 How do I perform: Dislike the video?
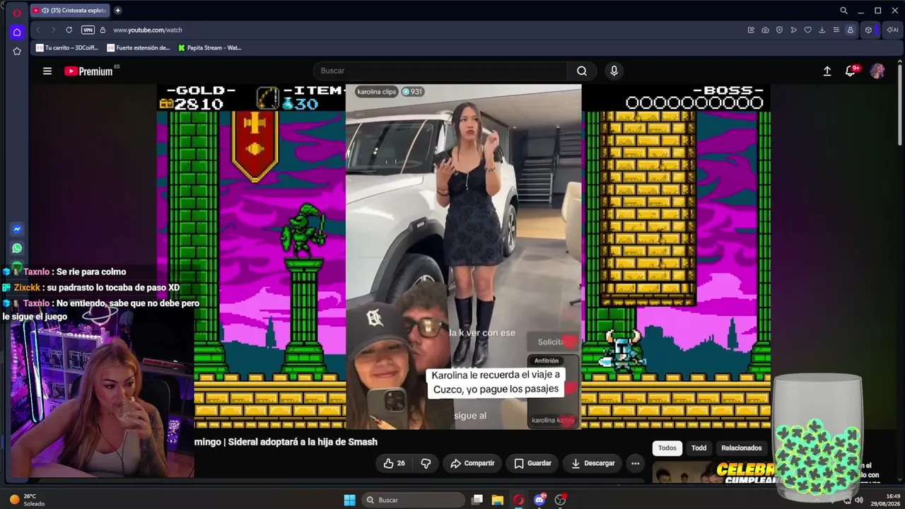pyautogui.click(x=426, y=463)
